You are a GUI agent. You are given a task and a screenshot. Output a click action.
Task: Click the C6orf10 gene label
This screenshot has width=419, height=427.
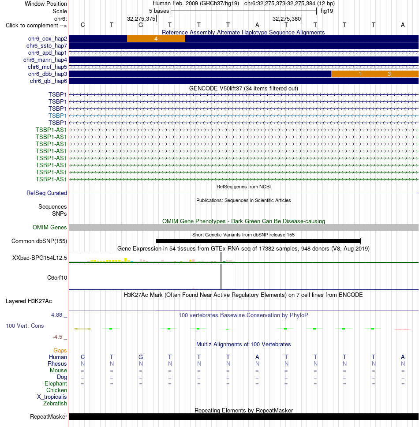tap(57, 278)
